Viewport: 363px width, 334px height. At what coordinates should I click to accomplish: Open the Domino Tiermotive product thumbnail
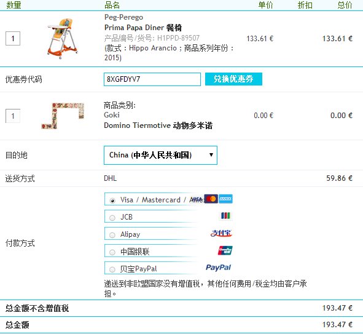coord(63,116)
